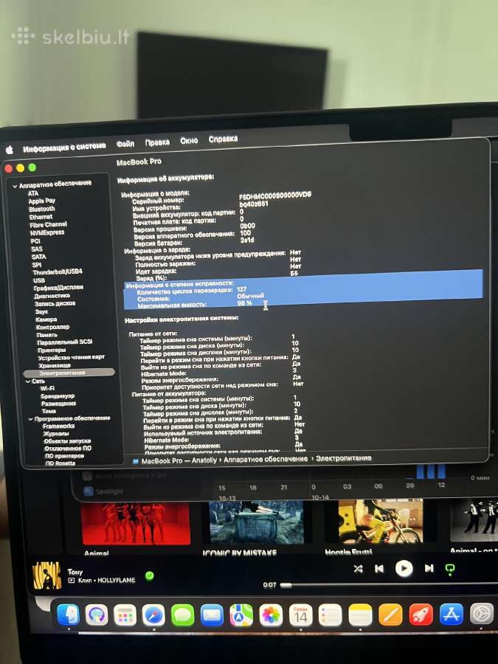Viewport: 498px width, 664px height.
Task: Click Электропитание in the path bar
Action: [343, 457]
